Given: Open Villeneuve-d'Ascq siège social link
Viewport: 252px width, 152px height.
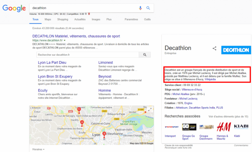Looking at the screenshot, I should 192,89.
